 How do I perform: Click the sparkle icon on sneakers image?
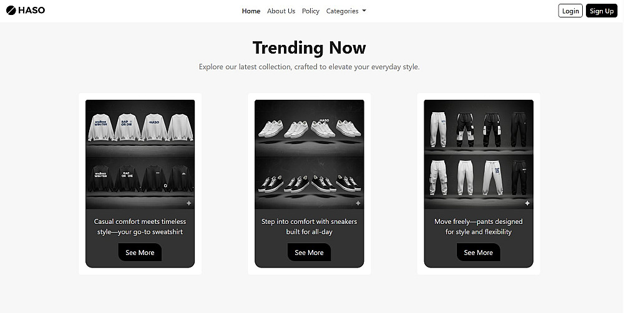(358, 203)
